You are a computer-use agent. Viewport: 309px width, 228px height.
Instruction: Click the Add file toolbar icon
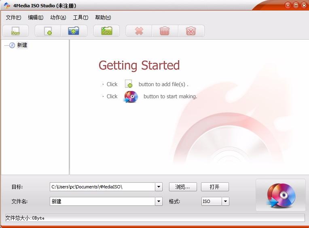click(x=48, y=31)
